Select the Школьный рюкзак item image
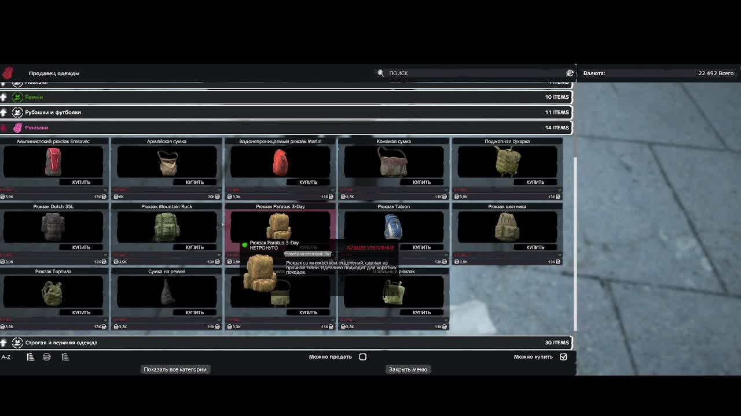The width and height of the screenshot is (741, 416). coord(394,292)
